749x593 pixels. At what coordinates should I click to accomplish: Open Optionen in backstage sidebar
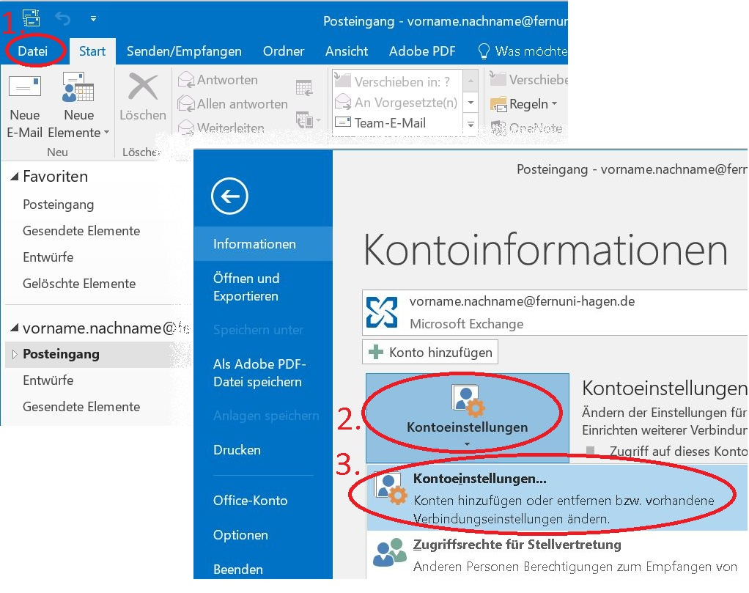[240, 535]
